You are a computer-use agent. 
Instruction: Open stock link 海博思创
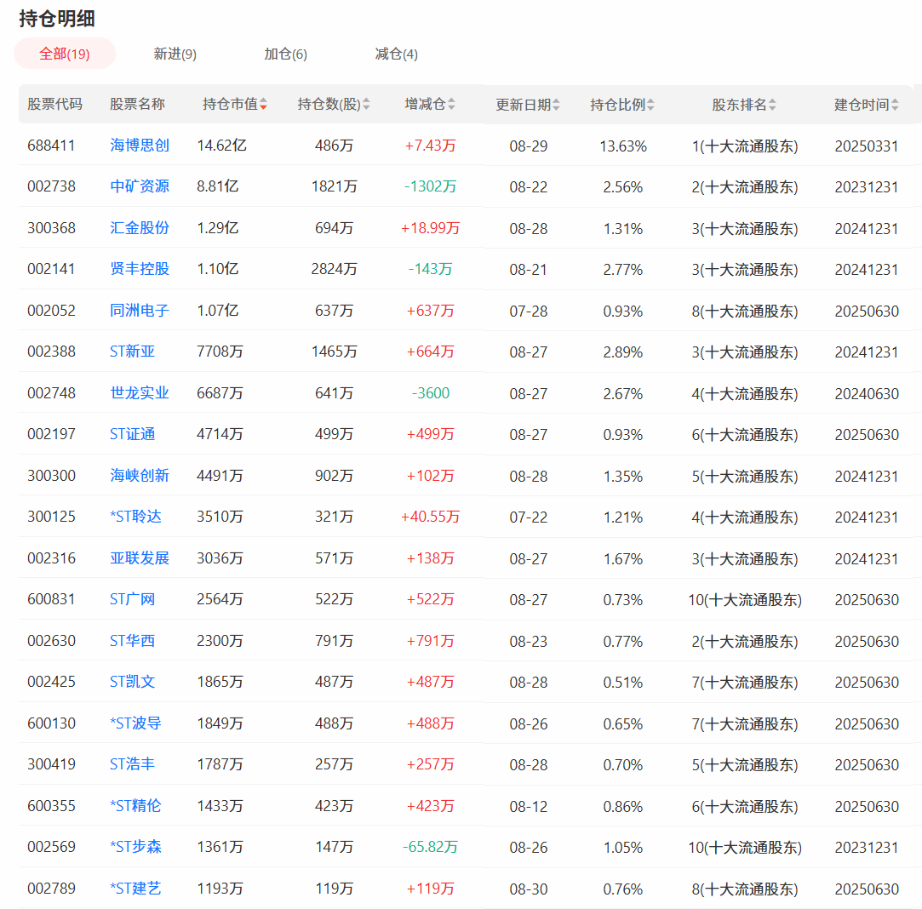click(140, 146)
